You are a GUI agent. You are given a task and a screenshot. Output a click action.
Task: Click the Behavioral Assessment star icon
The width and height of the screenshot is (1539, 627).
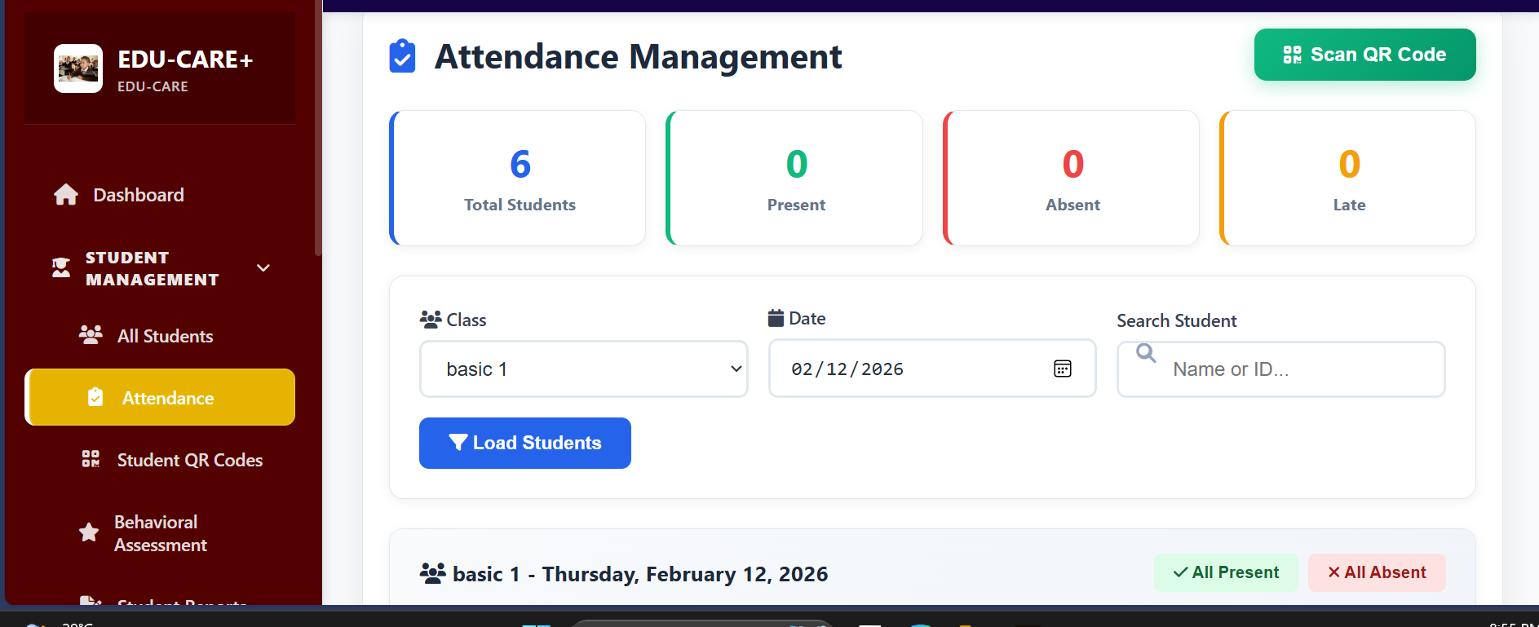coord(88,532)
